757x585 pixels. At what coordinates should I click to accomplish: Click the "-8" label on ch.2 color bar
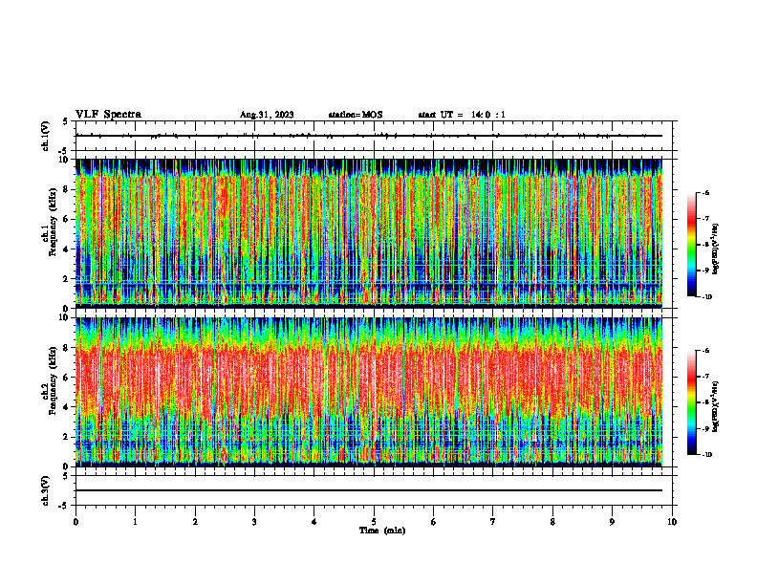(x=705, y=402)
